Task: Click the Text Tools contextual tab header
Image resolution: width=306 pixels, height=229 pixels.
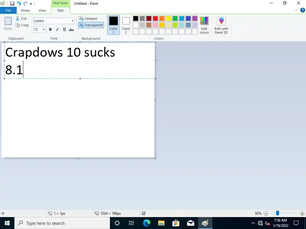Action: [x=60, y=3]
